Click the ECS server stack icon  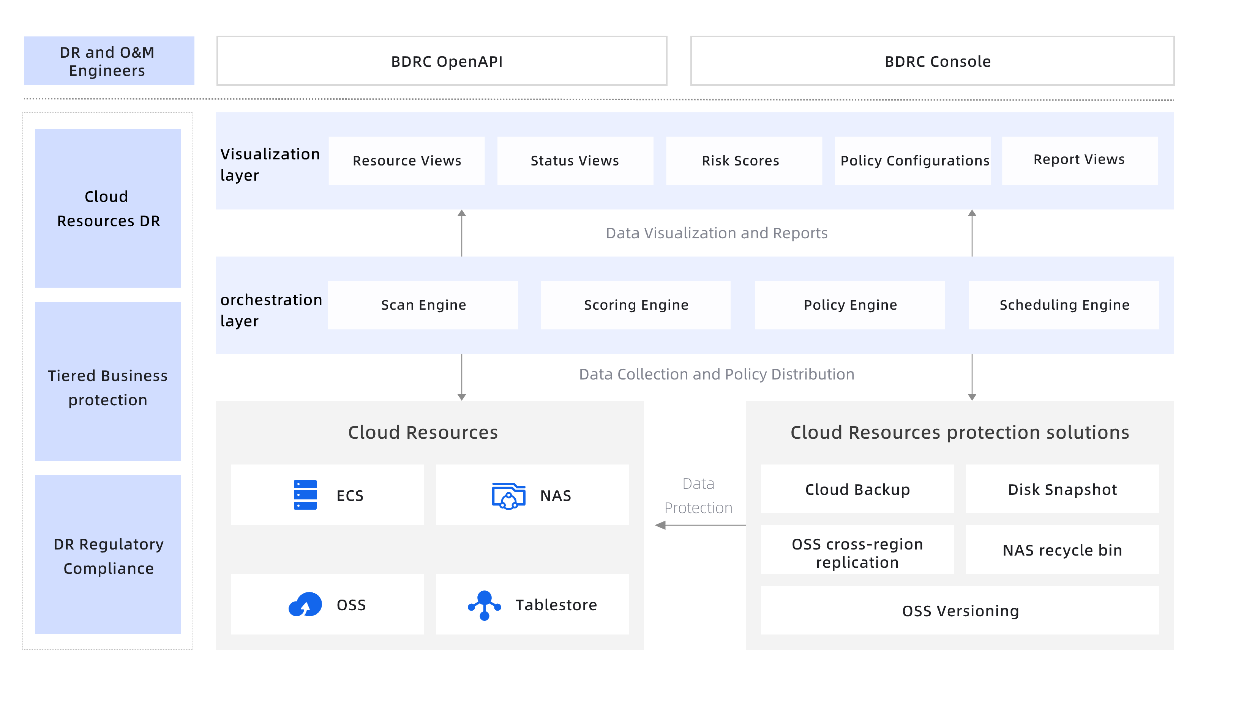305,494
